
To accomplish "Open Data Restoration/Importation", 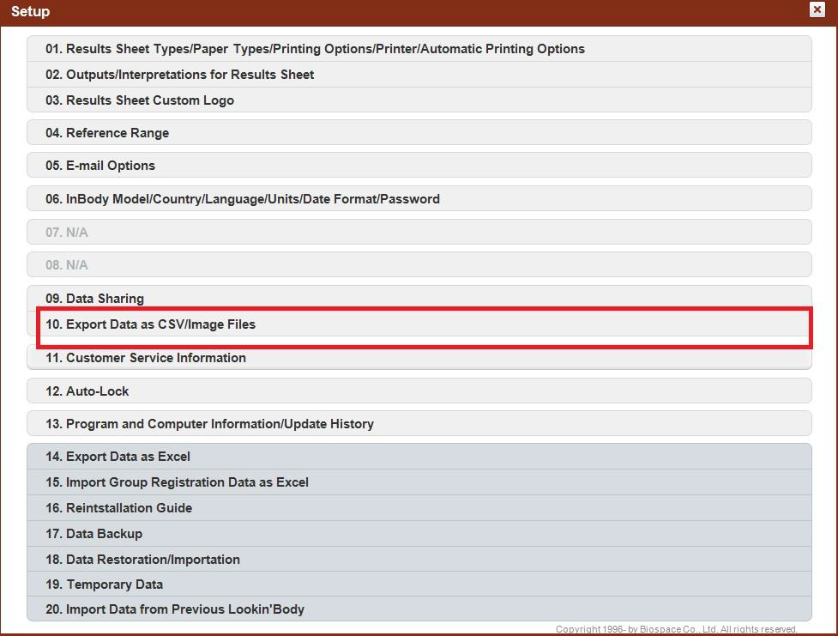I will 143,560.
